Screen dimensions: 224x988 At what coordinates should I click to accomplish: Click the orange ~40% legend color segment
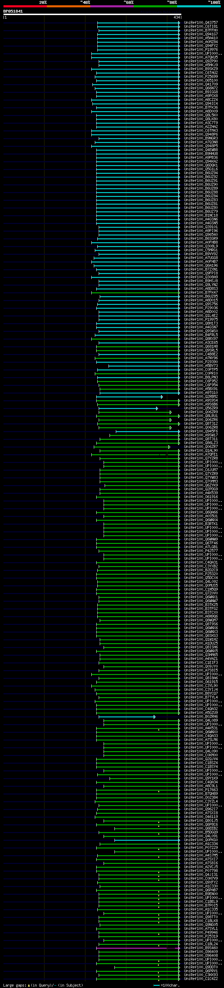[69, 6]
